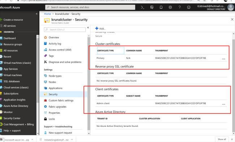Click the Azure Active Directory sidebar icon
The height and width of the screenshot is (142, 235).
(1, 106)
